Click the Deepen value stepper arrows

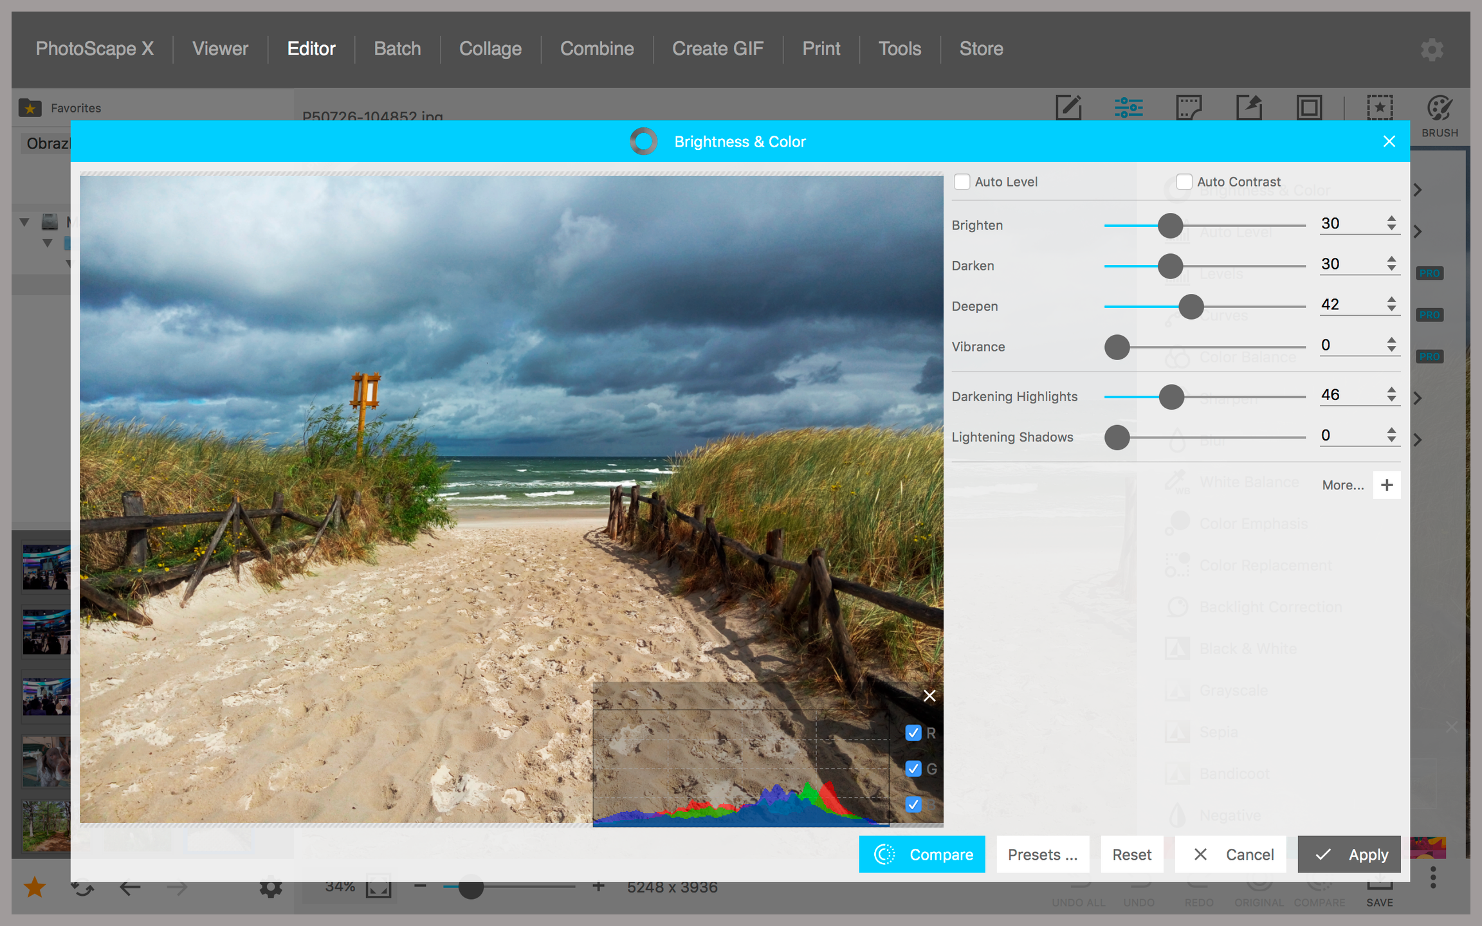(x=1391, y=304)
